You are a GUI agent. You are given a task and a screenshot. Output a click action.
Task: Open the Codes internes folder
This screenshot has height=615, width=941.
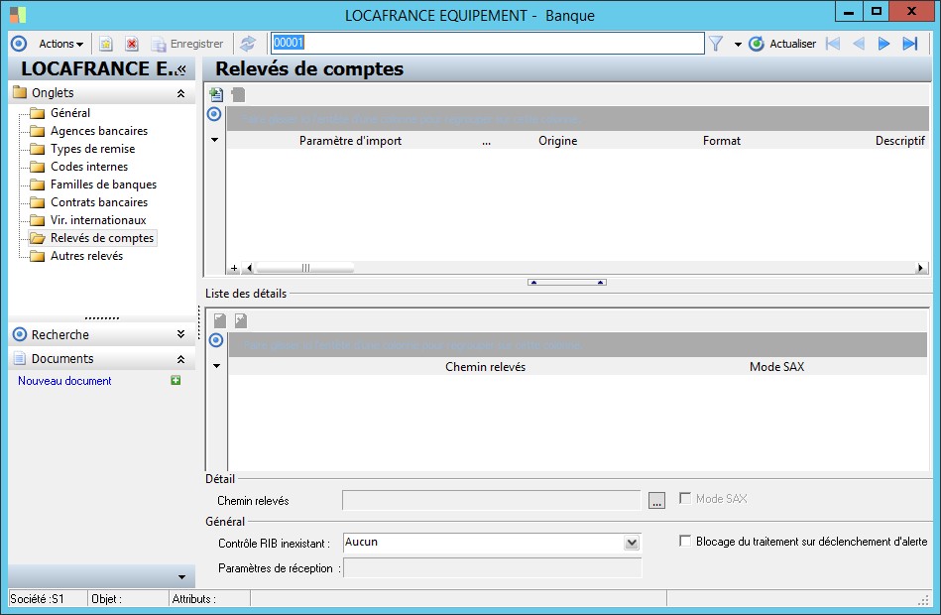(89, 167)
